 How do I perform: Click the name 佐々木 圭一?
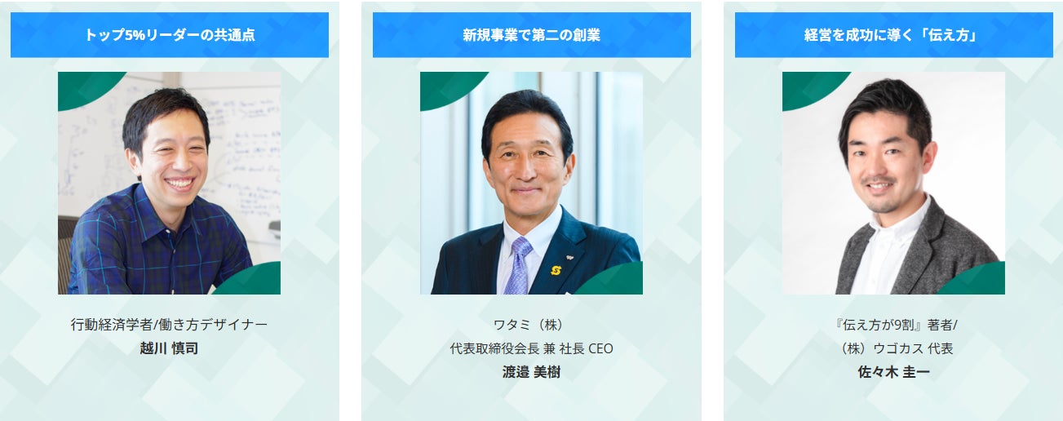click(x=894, y=372)
